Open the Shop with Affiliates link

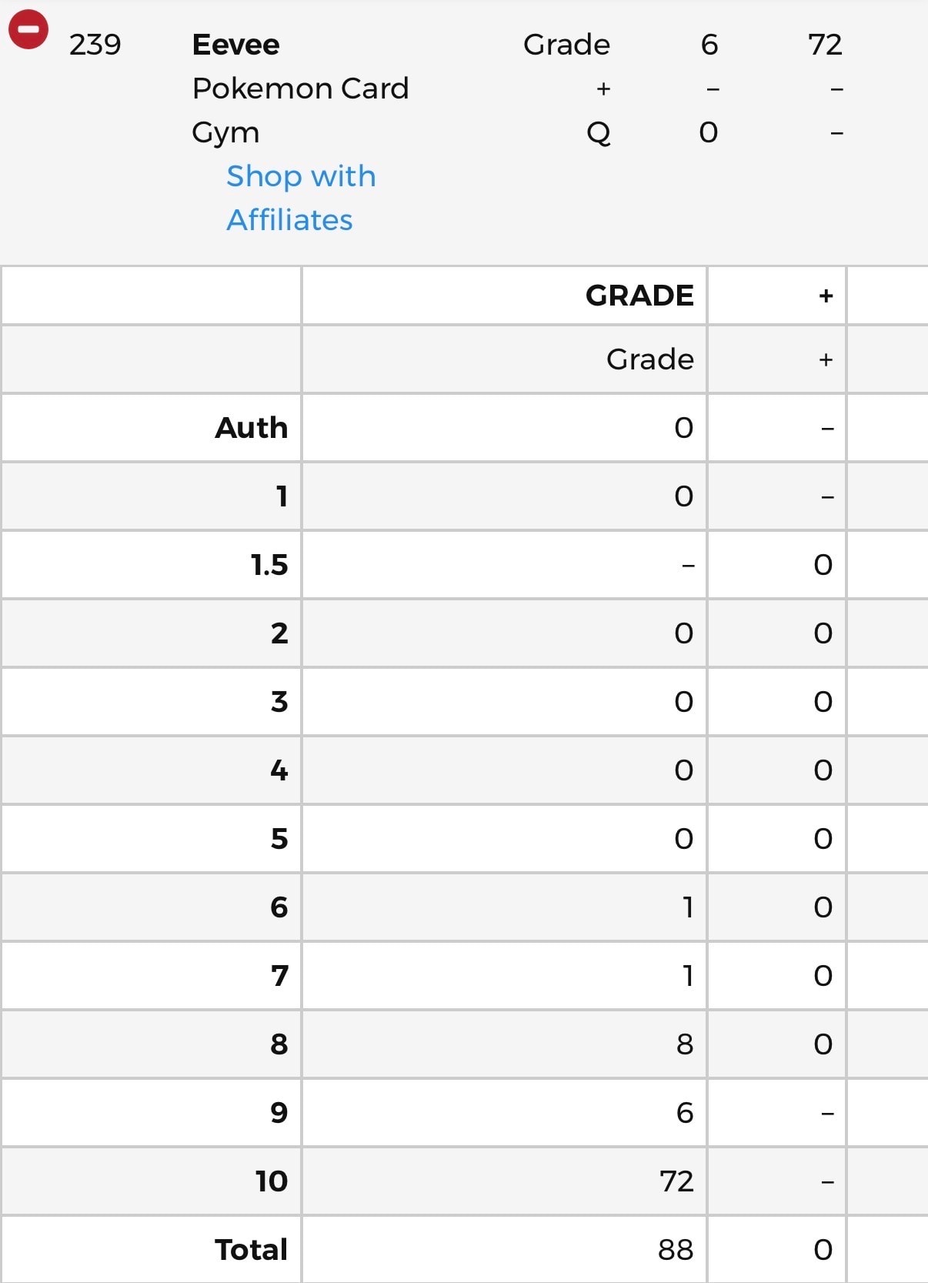tap(301, 198)
